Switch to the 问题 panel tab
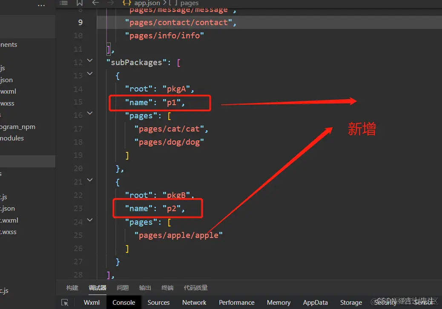This screenshot has width=442, height=309. pos(123,288)
